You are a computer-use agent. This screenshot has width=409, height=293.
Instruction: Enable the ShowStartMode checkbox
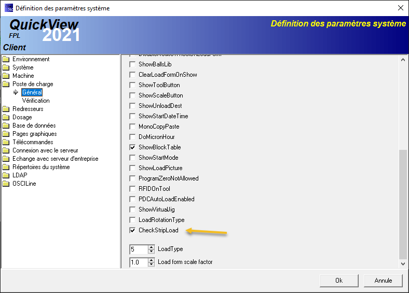click(x=132, y=158)
